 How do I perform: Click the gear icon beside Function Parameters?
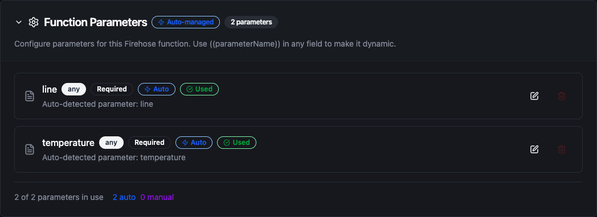point(34,22)
